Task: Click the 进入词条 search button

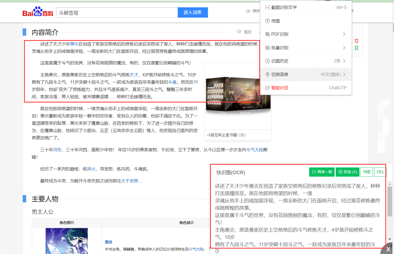Action: pyautogui.click(x=193, y=12)
